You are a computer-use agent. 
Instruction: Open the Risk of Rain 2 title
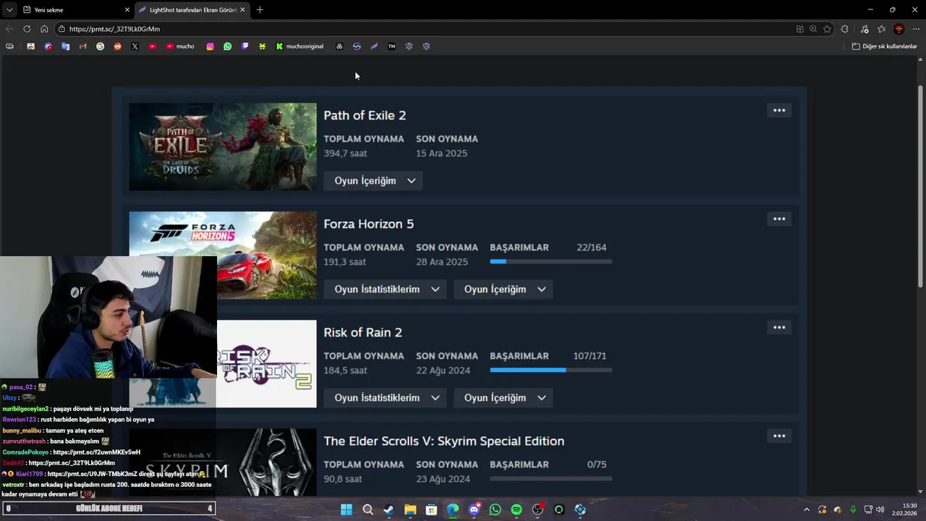point(363,333)
